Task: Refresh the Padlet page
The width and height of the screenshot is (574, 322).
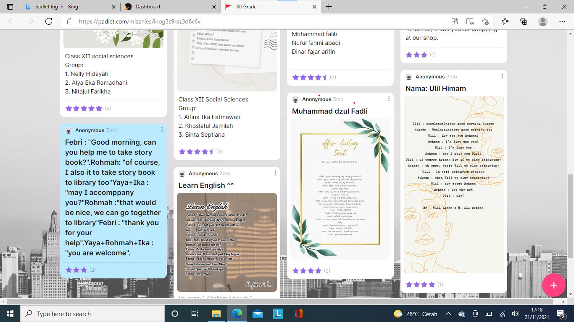Action: (x=49, y=21)
